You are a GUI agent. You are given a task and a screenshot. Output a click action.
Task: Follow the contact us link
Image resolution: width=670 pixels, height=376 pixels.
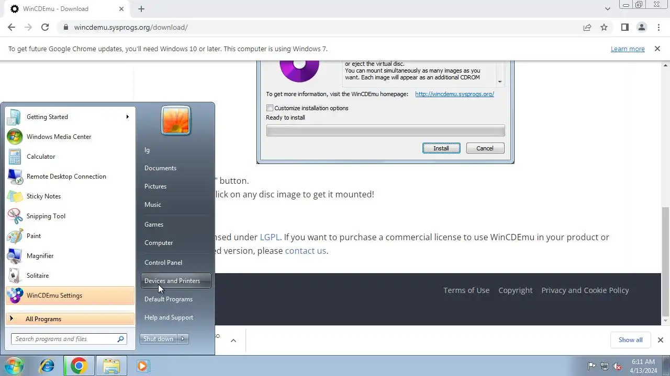click(x=305, y=251)
